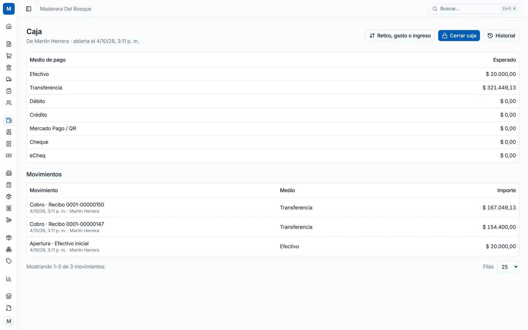Open the bar chart reports icon
This screenshot has width=528, height=330.
click(9, 279)
